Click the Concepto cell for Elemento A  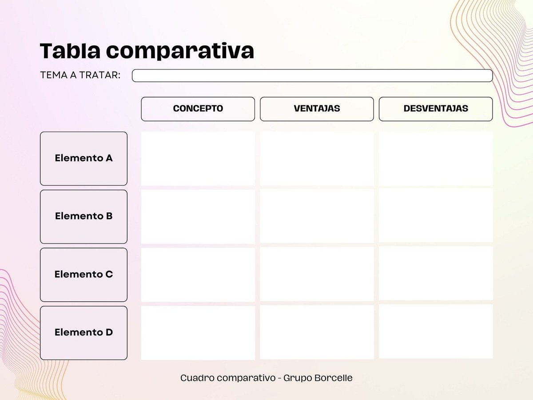click(x=198, y=159)
